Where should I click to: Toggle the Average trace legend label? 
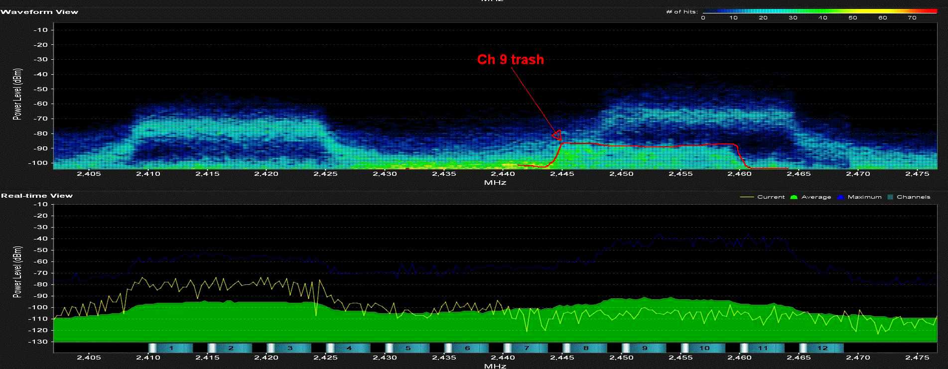[816, 197]
